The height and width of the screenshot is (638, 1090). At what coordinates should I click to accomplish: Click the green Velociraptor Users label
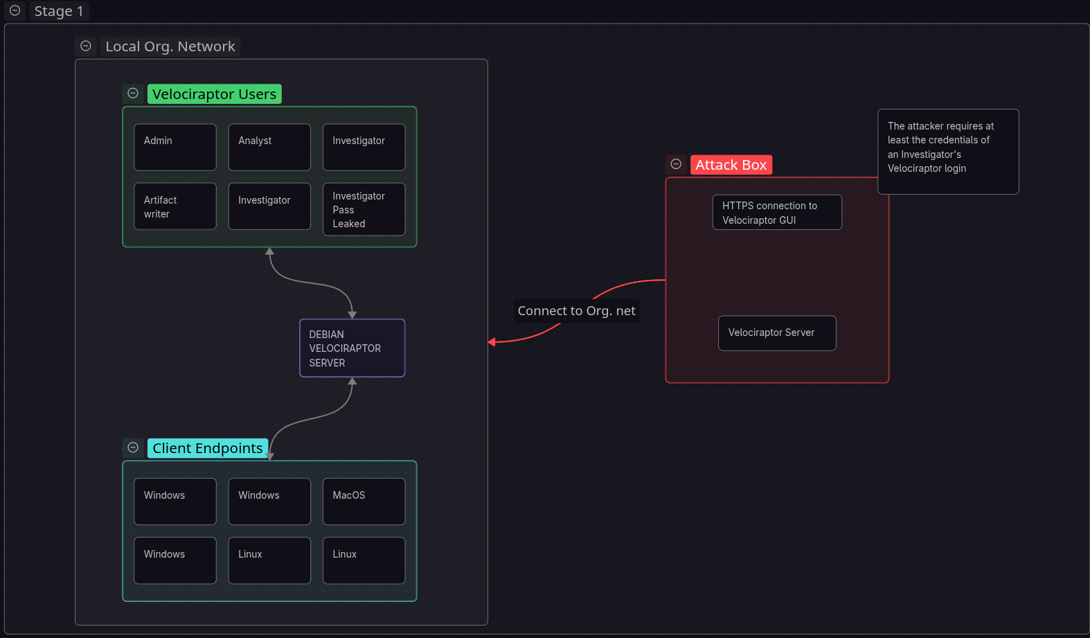(214, 94)
